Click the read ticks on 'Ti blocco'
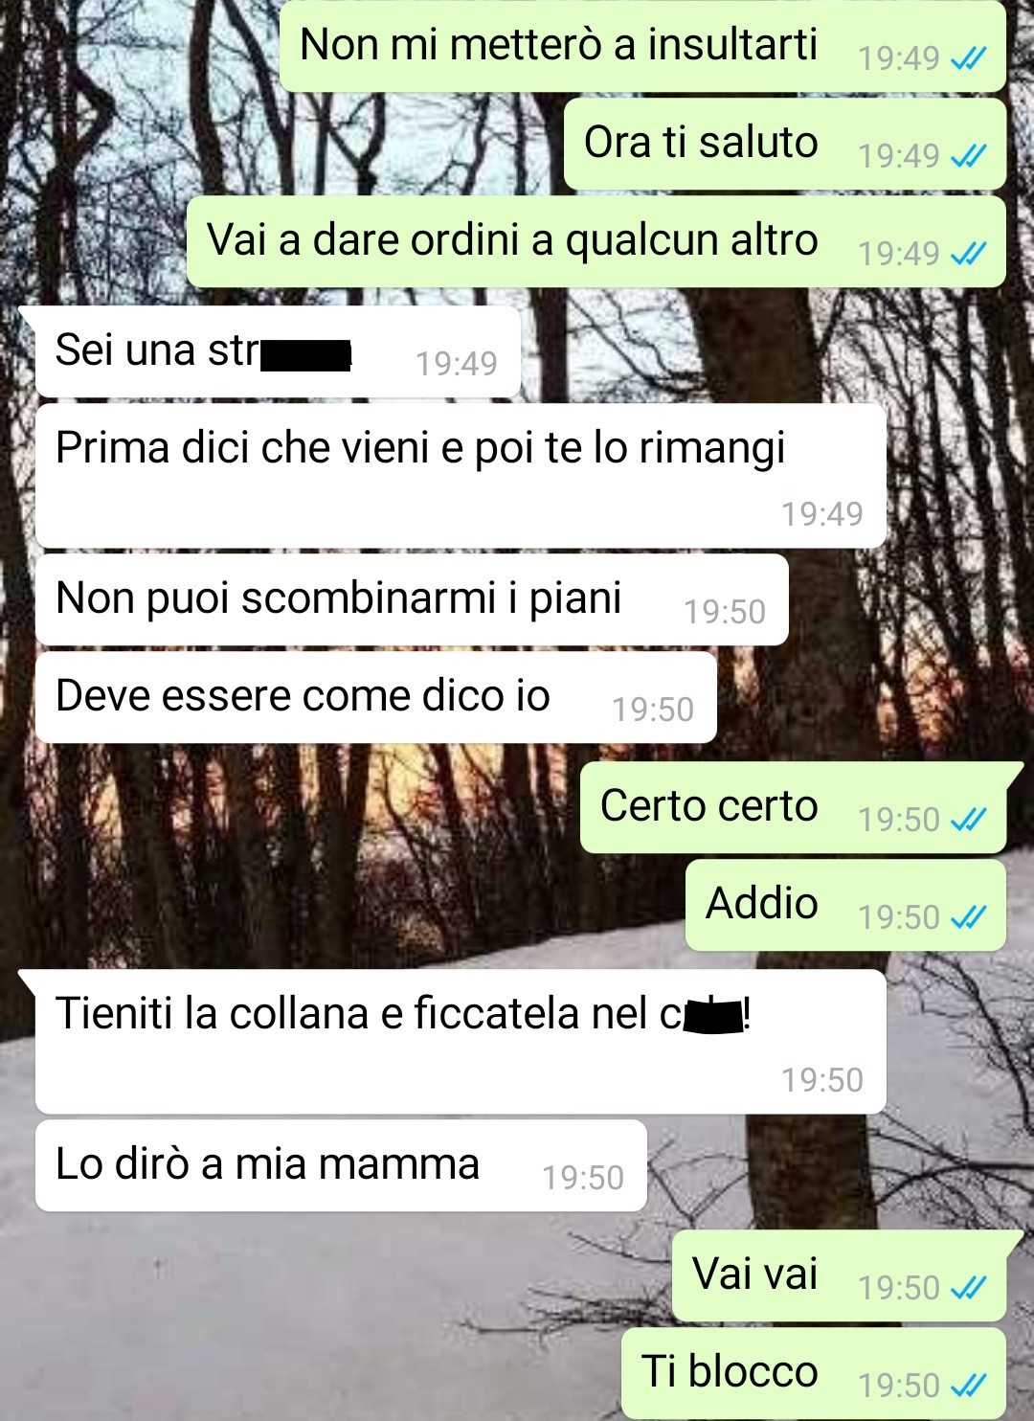 (x=968, y=1386)
